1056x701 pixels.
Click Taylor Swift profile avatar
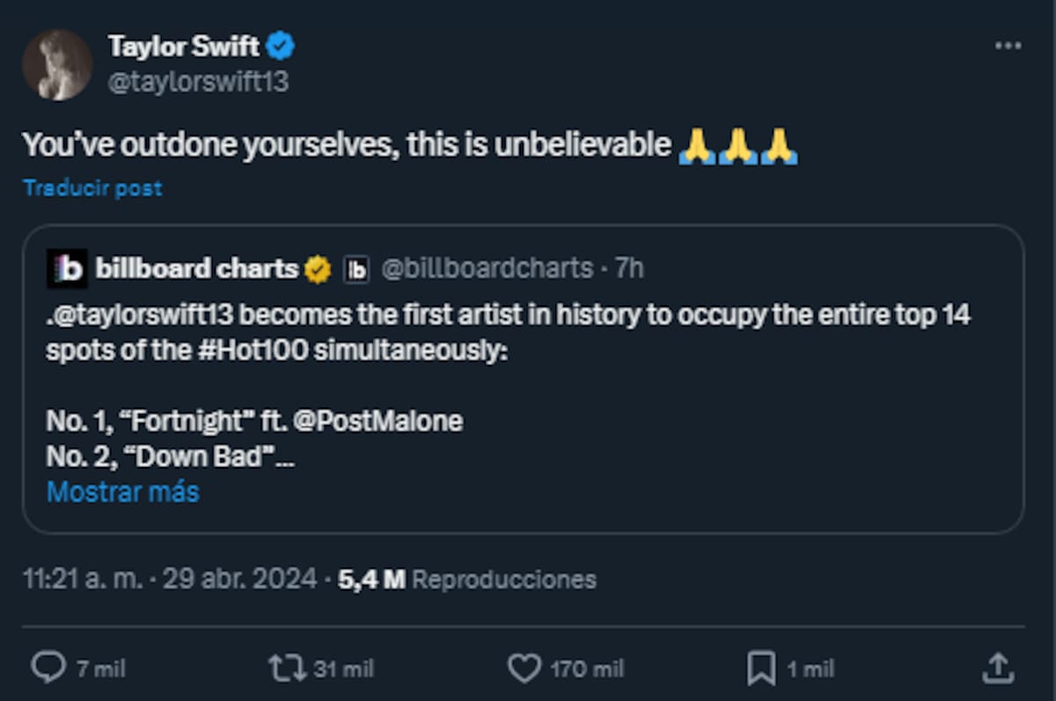coord(57,65)
